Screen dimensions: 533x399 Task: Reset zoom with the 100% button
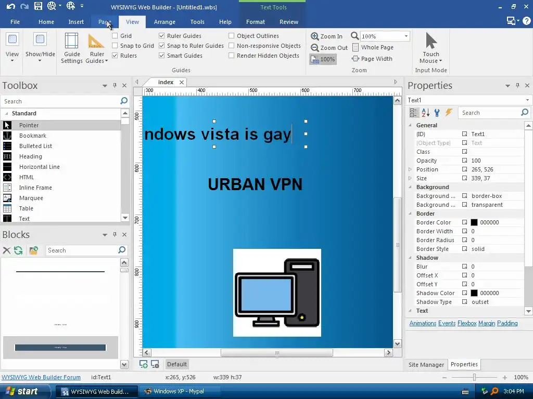tap(323, 59)
